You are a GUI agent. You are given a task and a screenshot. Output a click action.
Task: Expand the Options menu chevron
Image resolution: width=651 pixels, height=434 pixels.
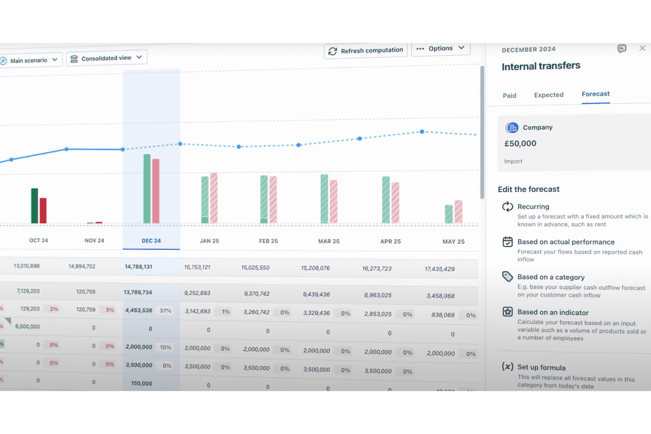click(461, 47)
